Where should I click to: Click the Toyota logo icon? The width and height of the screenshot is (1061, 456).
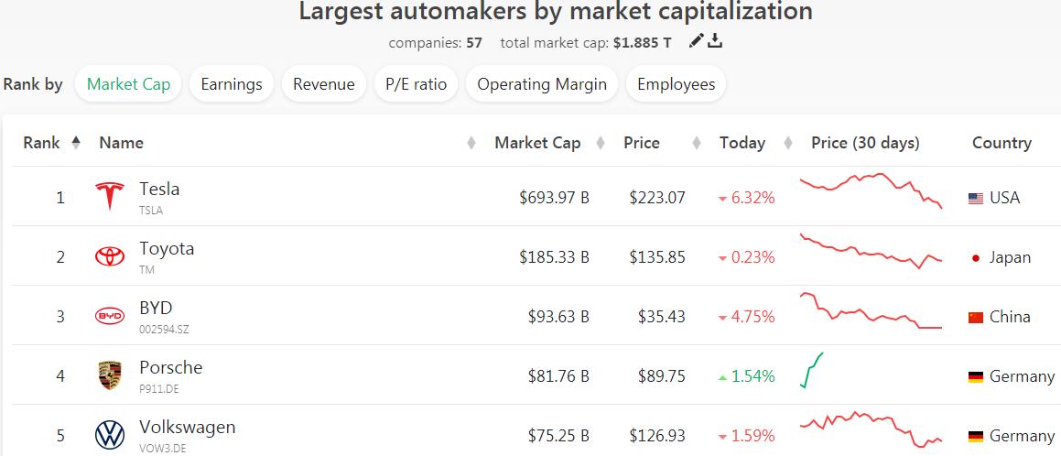pos(110,257)
